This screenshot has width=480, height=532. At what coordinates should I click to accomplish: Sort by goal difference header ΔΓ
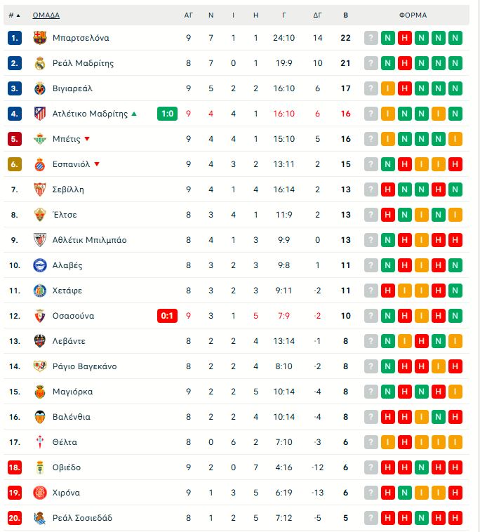point(317,15)
